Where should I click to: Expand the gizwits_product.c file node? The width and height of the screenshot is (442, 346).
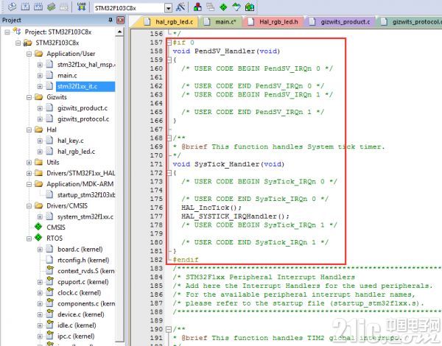click(x=40, y=108)
